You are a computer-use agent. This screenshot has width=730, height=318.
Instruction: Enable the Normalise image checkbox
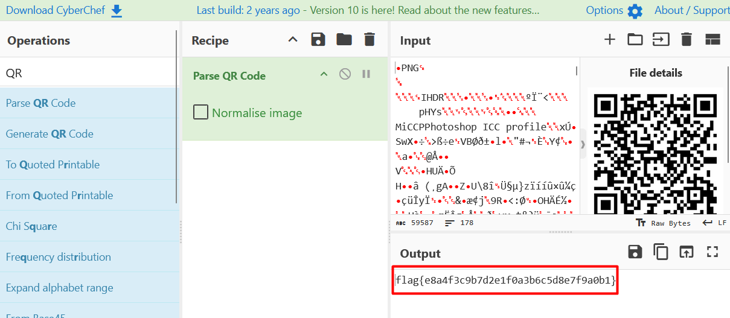[200, 112]
